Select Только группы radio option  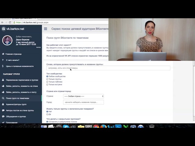coord(47,79)
